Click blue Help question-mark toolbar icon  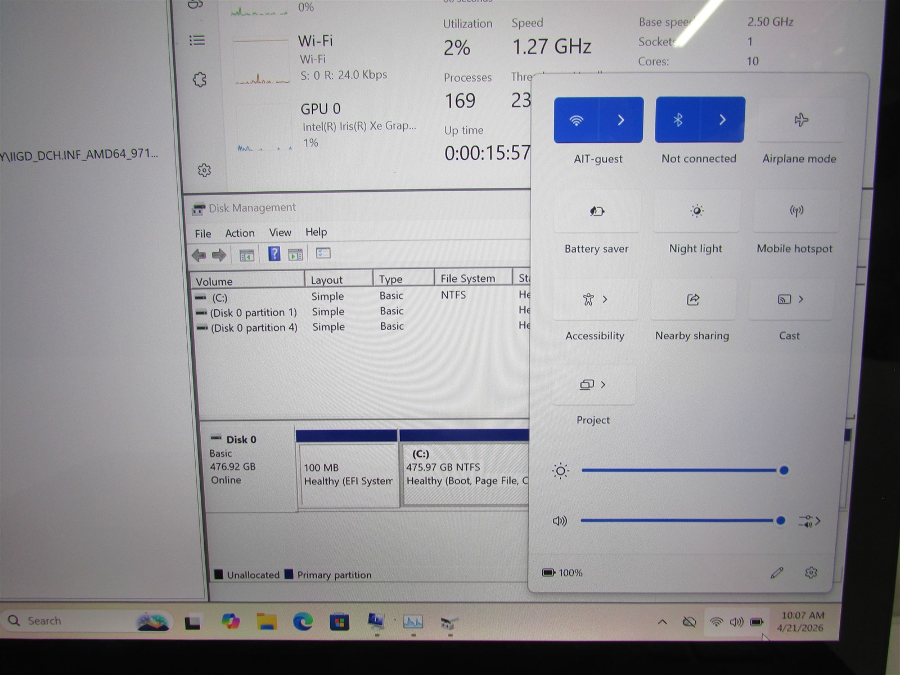(274, 254)
